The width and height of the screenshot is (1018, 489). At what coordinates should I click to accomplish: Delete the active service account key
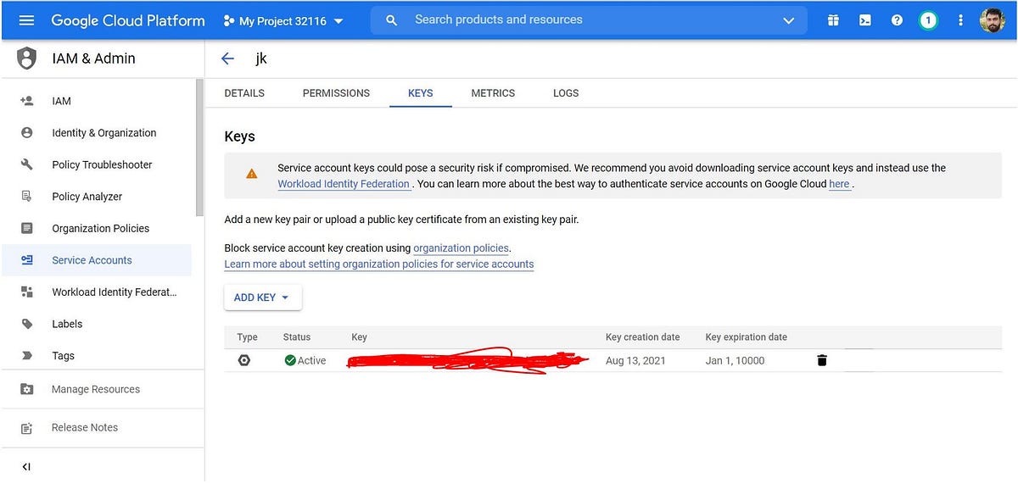tap(821, 359)
